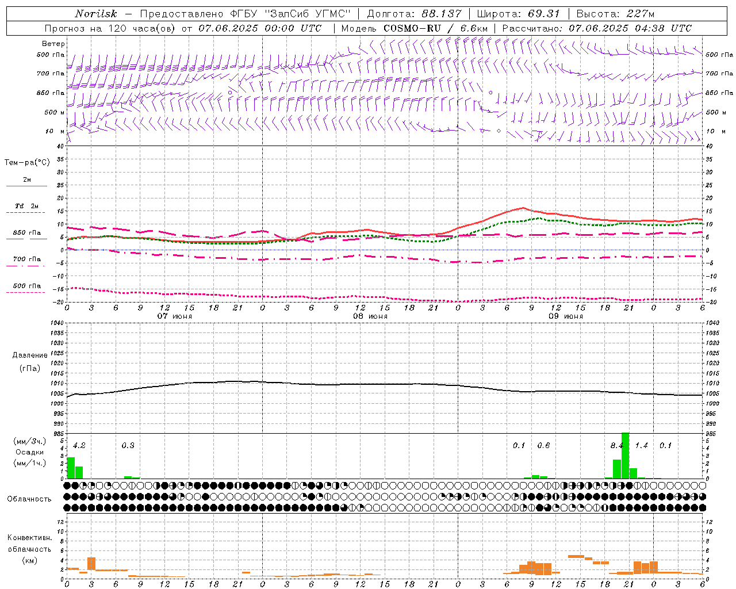Click the "1.4" precipitation value
The width and height of the screenshot is (736, 589).
pos(641,445)
